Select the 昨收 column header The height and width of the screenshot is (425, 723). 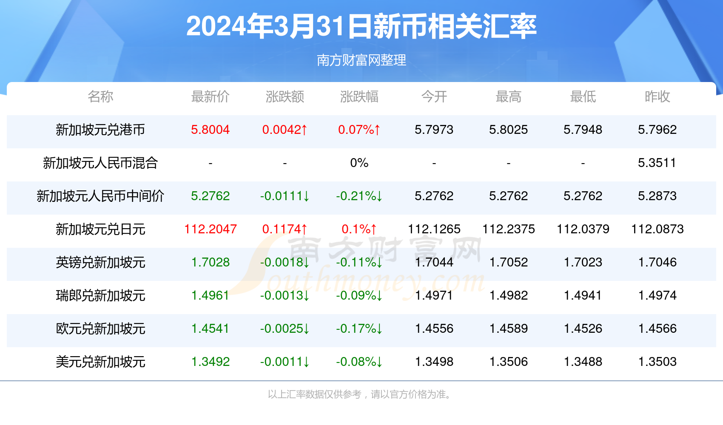tap(657, 96)
